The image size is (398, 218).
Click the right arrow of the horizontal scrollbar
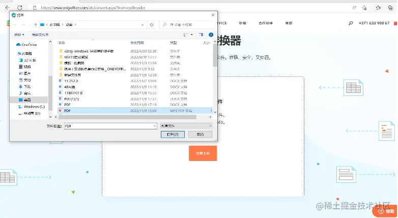[x=210, y=117]
